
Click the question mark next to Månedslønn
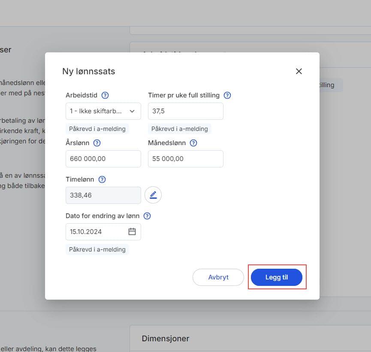point(193,143)
